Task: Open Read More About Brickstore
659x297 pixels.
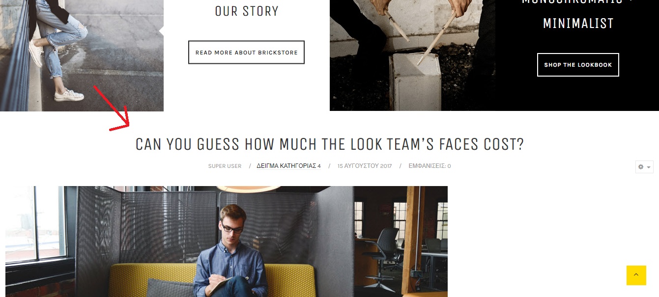Action: tap(246, 53)
